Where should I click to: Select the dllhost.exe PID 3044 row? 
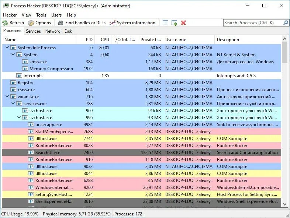[142, 174]
